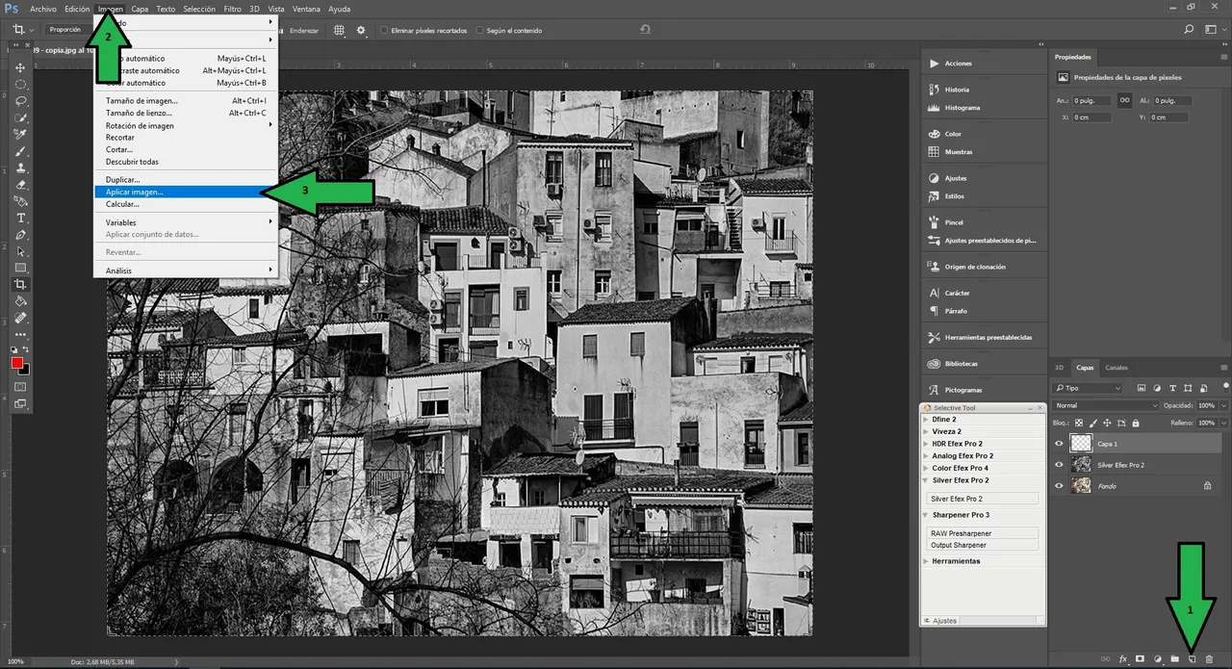The image size is (1232, 669).
Task: Toggle lock position icon
Action: point(1108,423)
